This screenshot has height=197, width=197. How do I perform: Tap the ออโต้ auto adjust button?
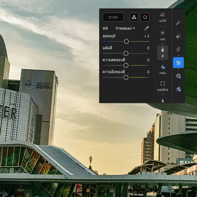tap(163, 17)
